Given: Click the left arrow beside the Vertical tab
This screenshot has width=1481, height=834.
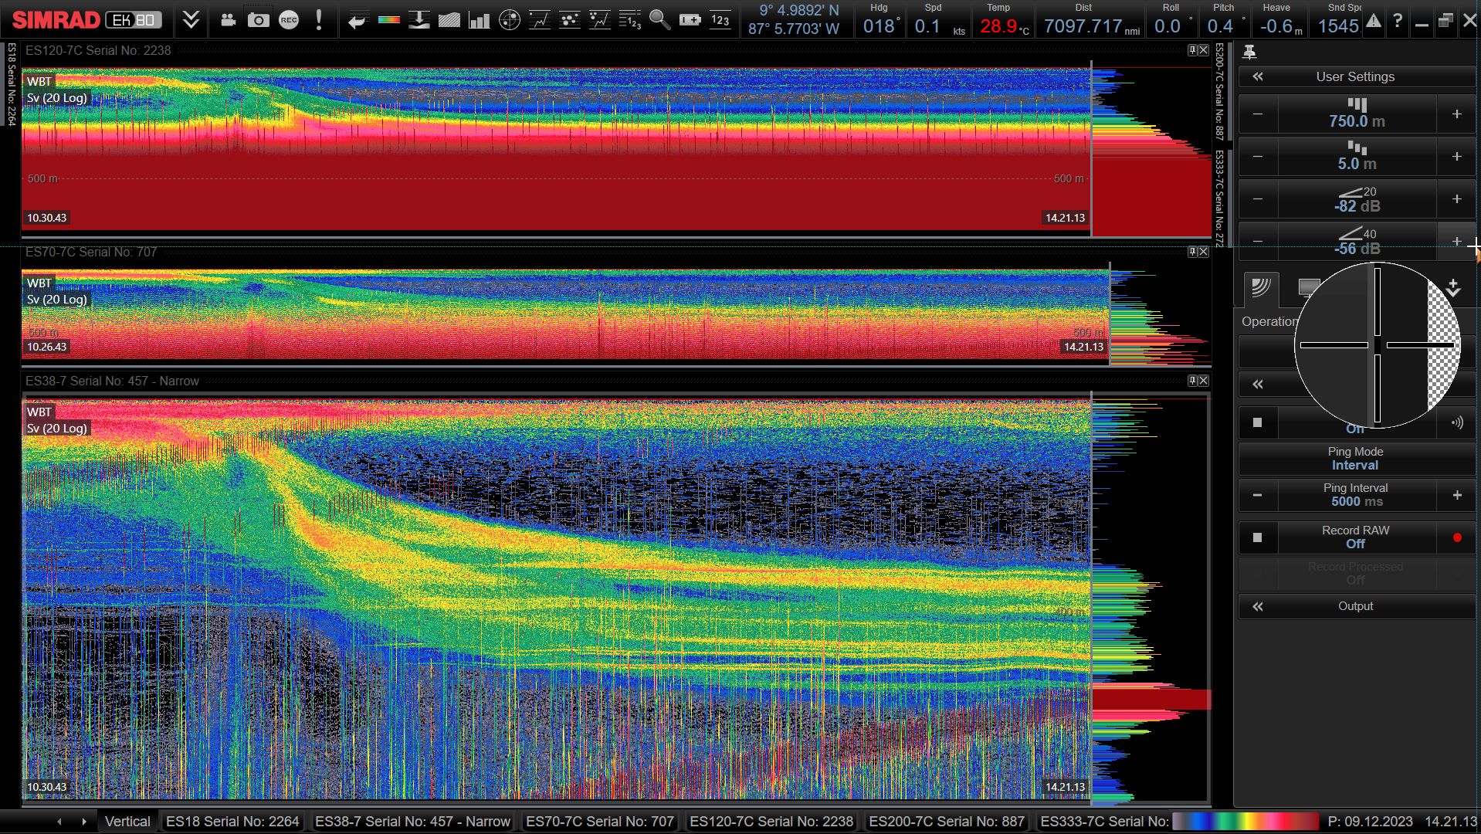Looking at the screenshot, I should click(59, 822).
